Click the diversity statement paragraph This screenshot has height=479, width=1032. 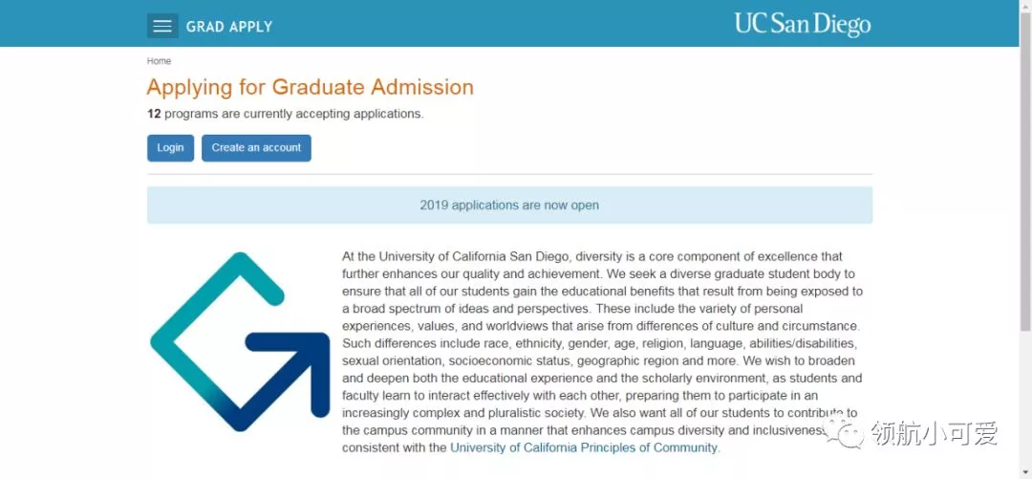click(x=602, y=352)
